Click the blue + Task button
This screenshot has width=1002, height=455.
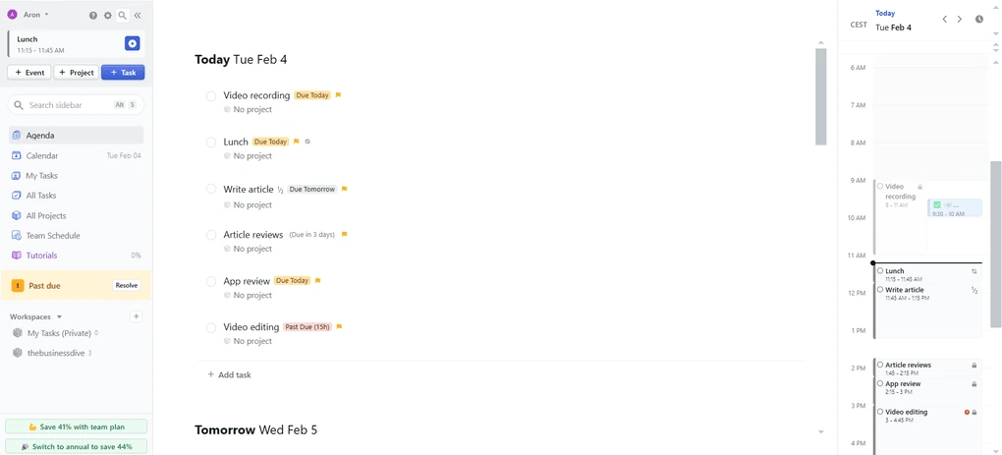[x=123, y=73]
